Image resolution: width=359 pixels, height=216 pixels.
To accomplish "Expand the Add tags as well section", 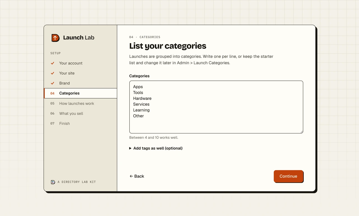I will coord(156,148).
